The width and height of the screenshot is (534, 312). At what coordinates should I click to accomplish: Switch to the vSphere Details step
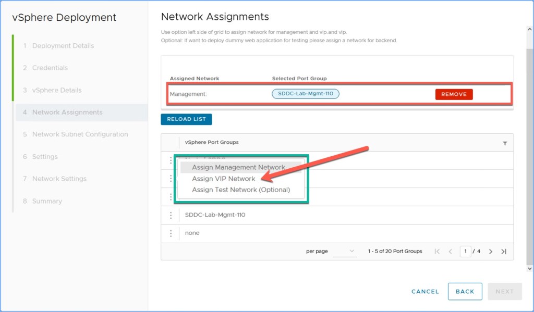(57, 90)
